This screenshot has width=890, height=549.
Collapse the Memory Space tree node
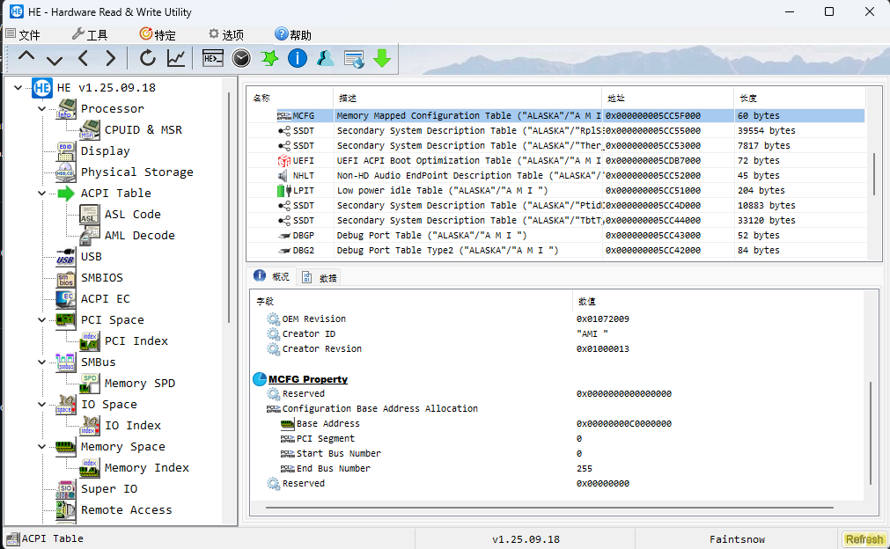pos(42,446)
